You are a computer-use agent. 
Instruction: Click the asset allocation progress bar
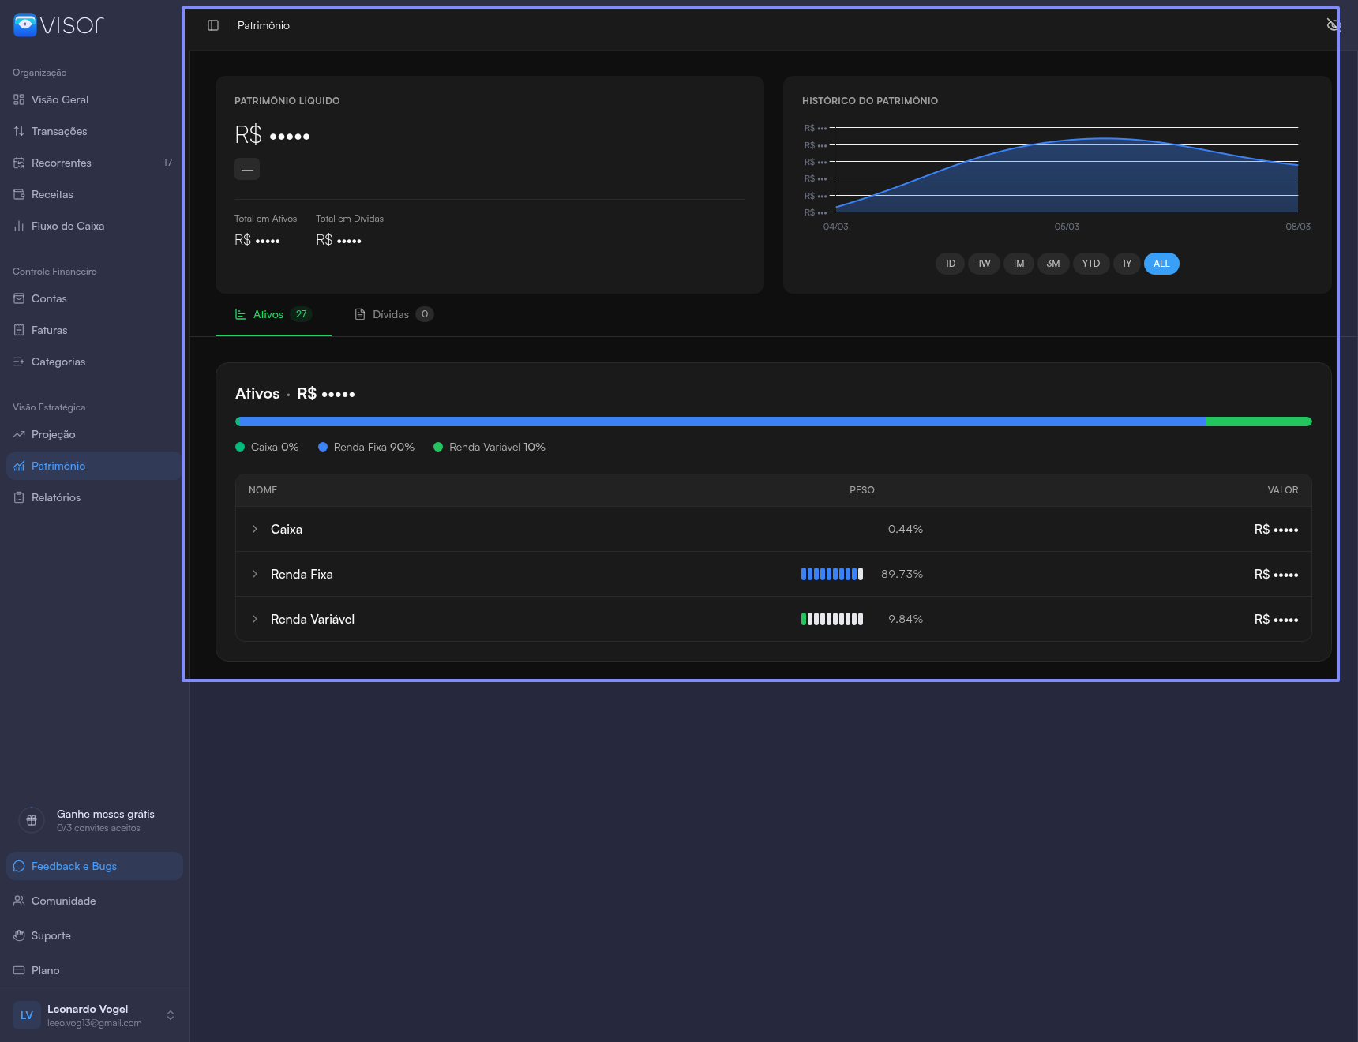(773, 422)
